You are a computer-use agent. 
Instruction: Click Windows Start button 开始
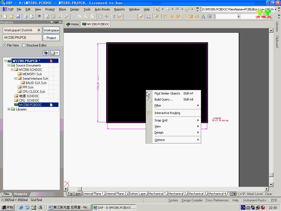7,207
